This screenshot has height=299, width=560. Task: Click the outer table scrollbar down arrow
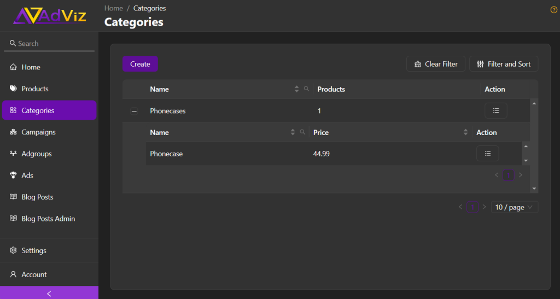(534, 189)
